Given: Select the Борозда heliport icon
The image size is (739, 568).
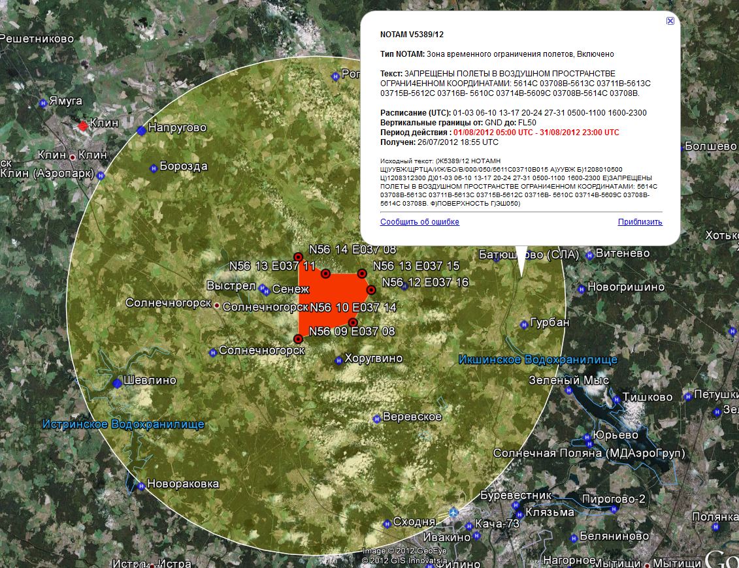Looking at the screenshot, I should pyautogui.click(x=154, y=166).
